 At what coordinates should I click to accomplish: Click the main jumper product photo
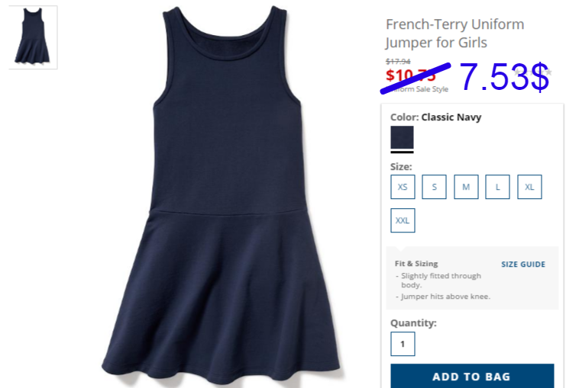point(221,194)
